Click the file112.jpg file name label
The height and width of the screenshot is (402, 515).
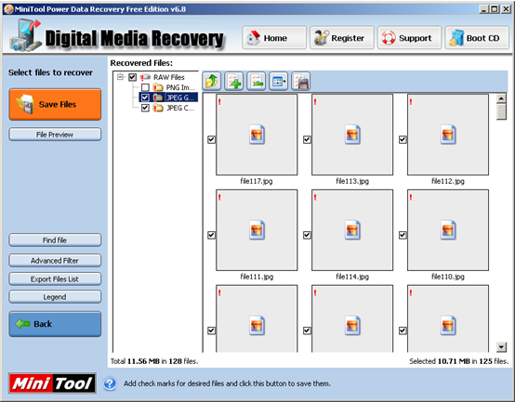[x=448, y=181]
